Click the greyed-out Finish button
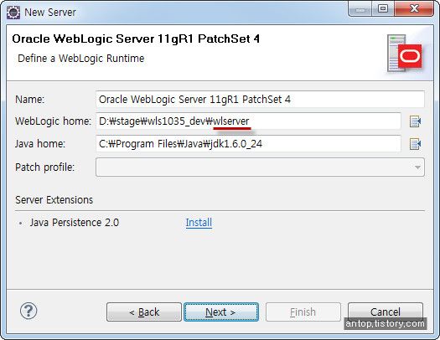440x340 pixels. pos(303,312)
